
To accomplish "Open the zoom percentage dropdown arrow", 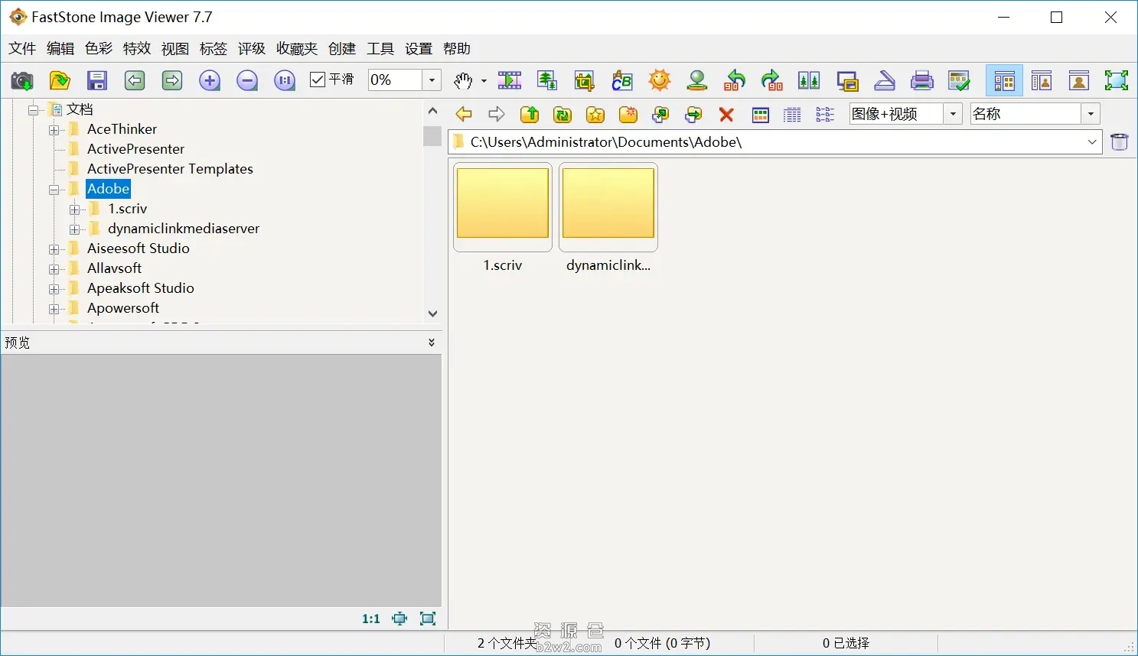I will point(432,80).
